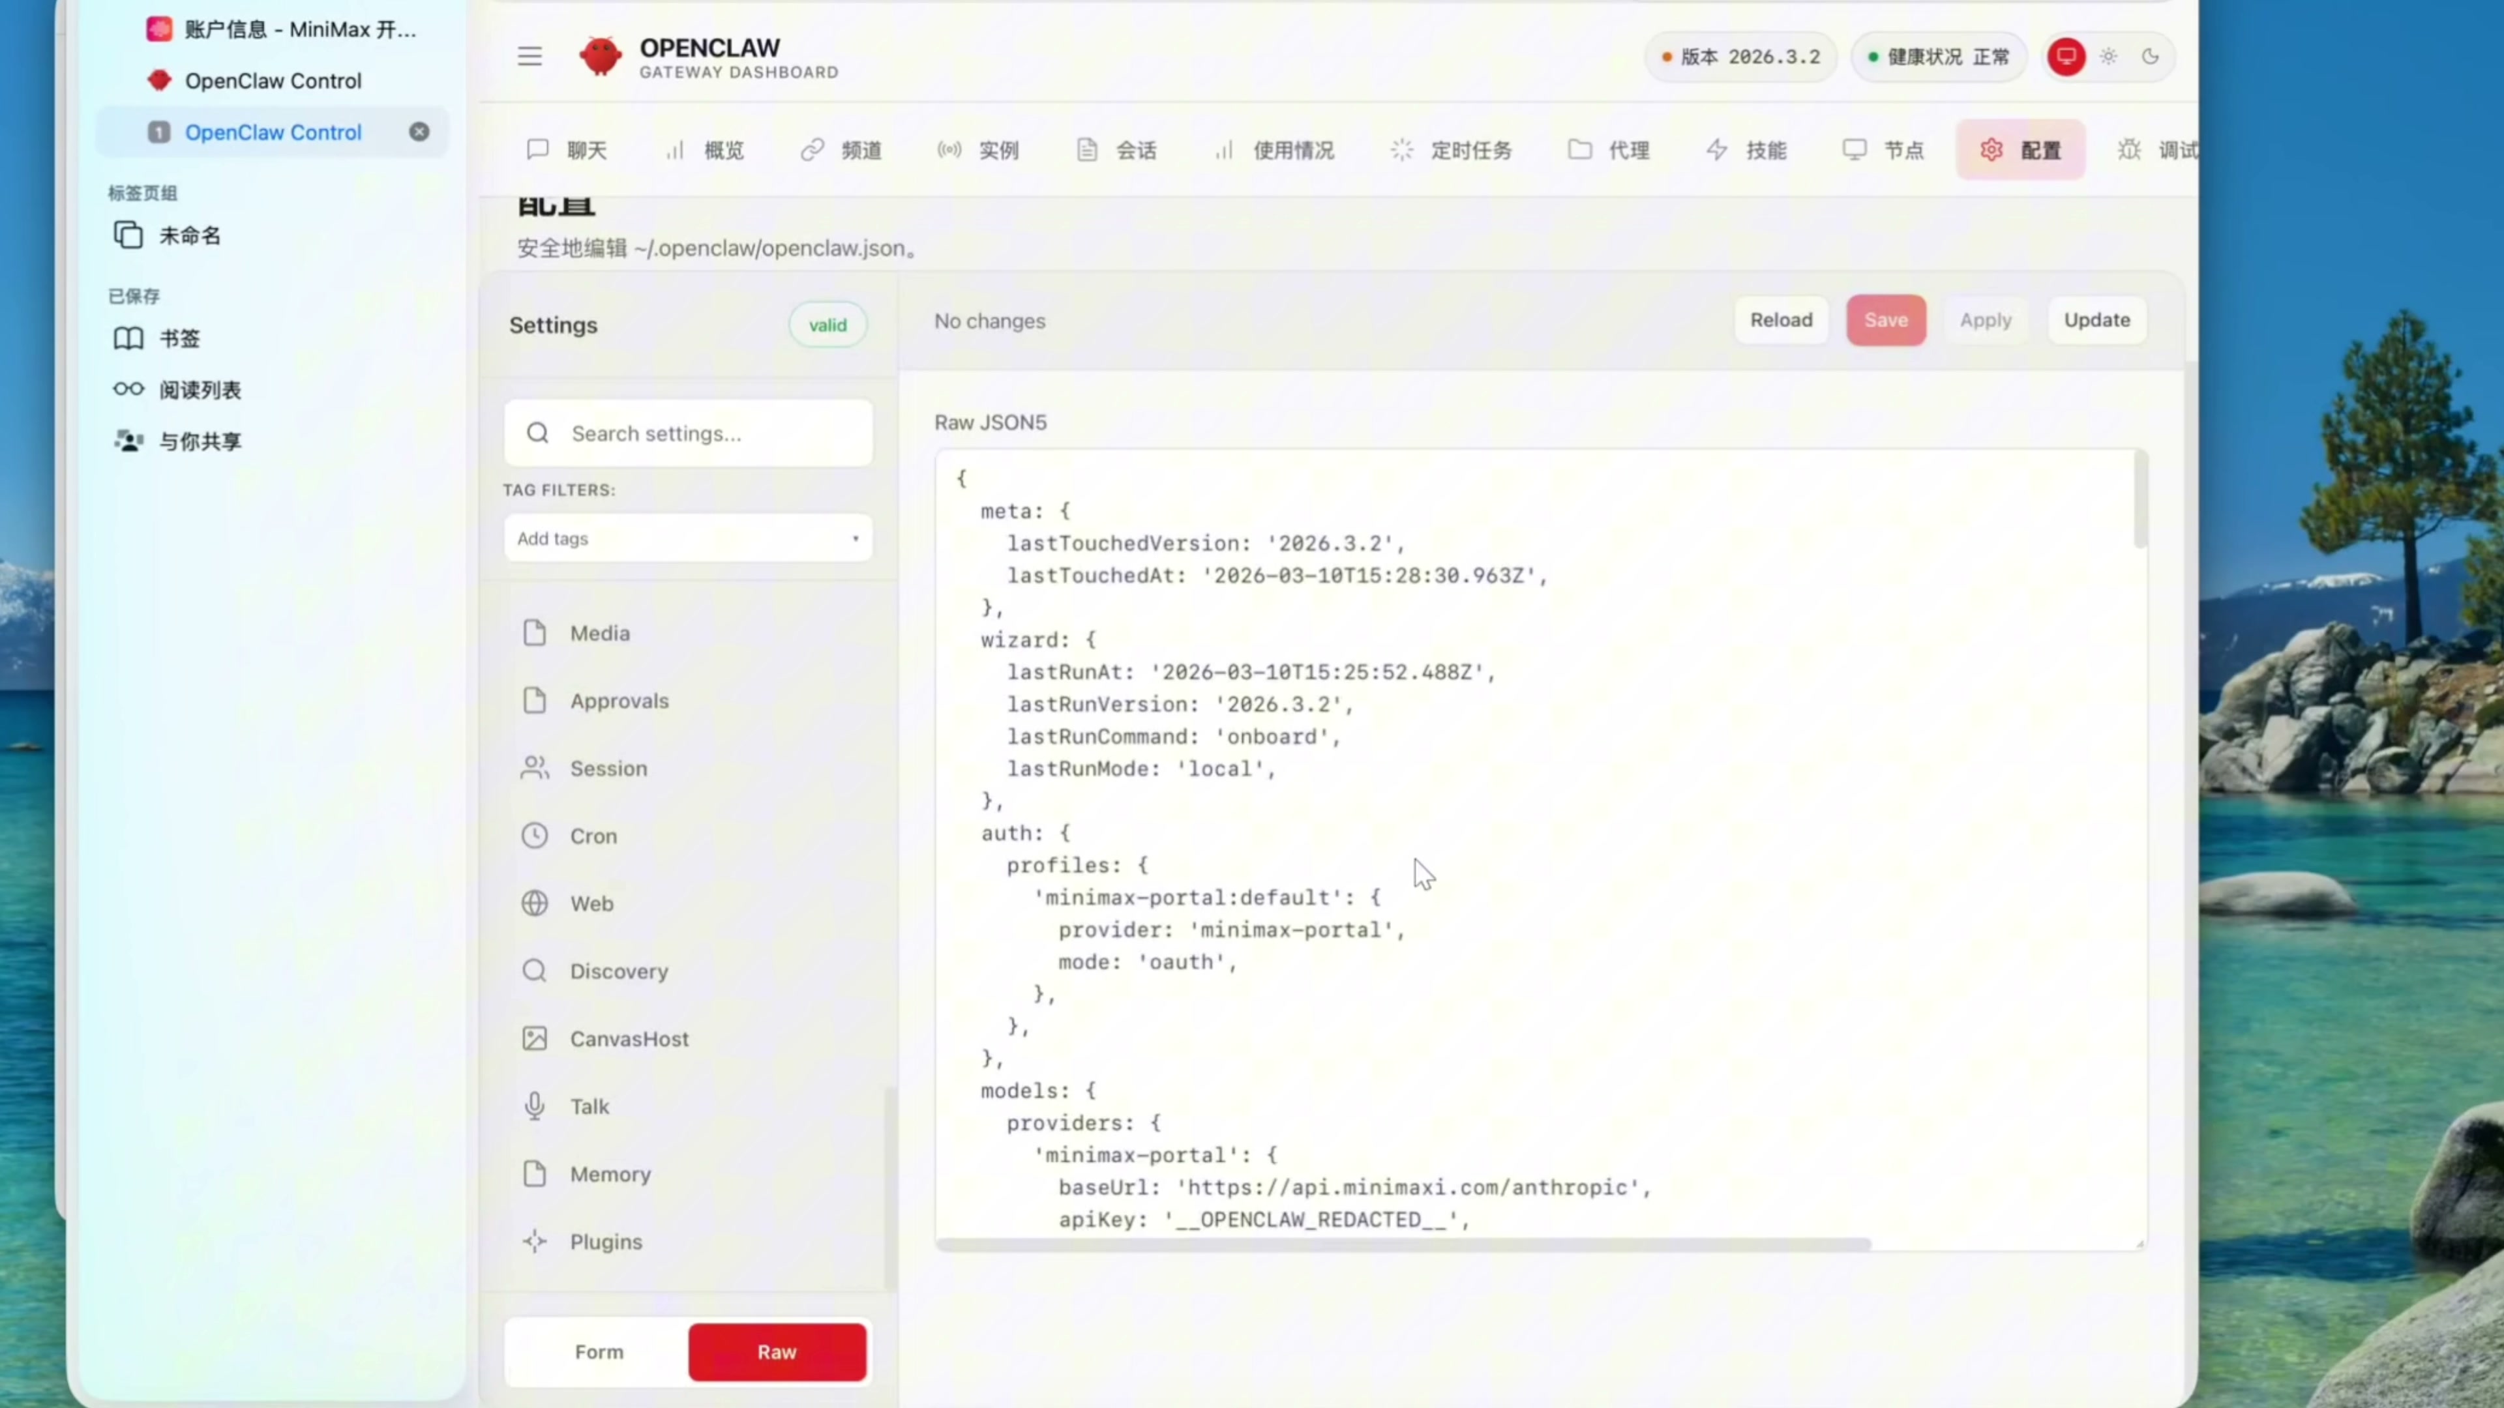Click the Reload button
Image resolution: width=2504 pixels, height=1408 pixels.
tap(1781, 319)
